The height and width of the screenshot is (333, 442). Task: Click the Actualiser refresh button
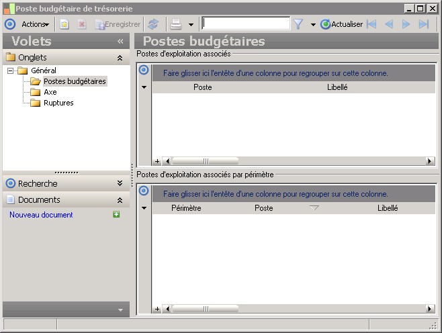[x=342, y=24]
